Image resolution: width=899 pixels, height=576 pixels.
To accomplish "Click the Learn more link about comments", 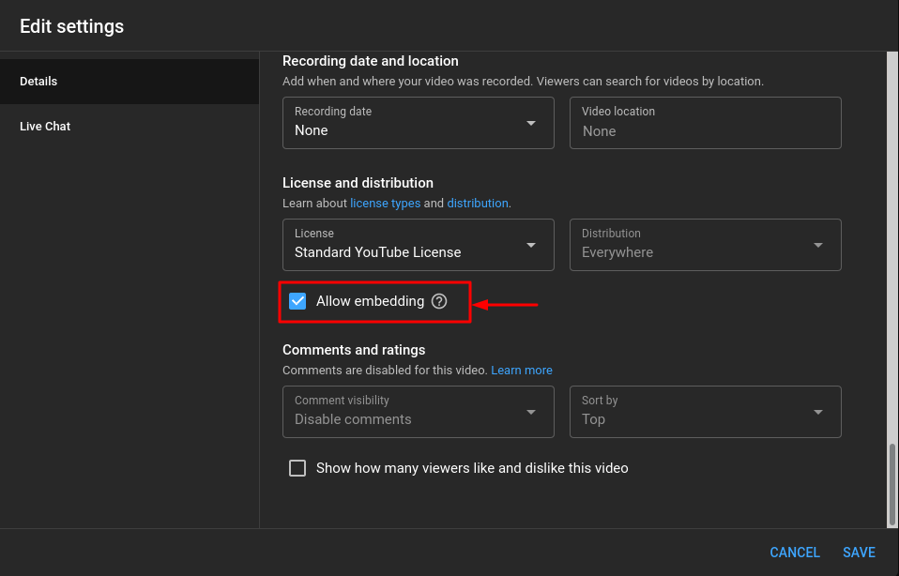I will (522, 370).
